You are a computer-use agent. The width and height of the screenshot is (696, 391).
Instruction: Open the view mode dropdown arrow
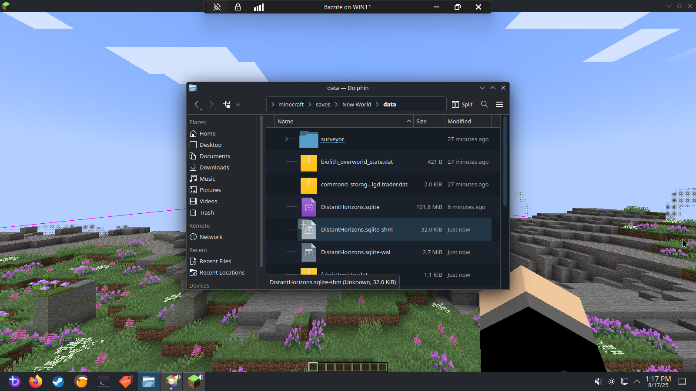(238, 104)
